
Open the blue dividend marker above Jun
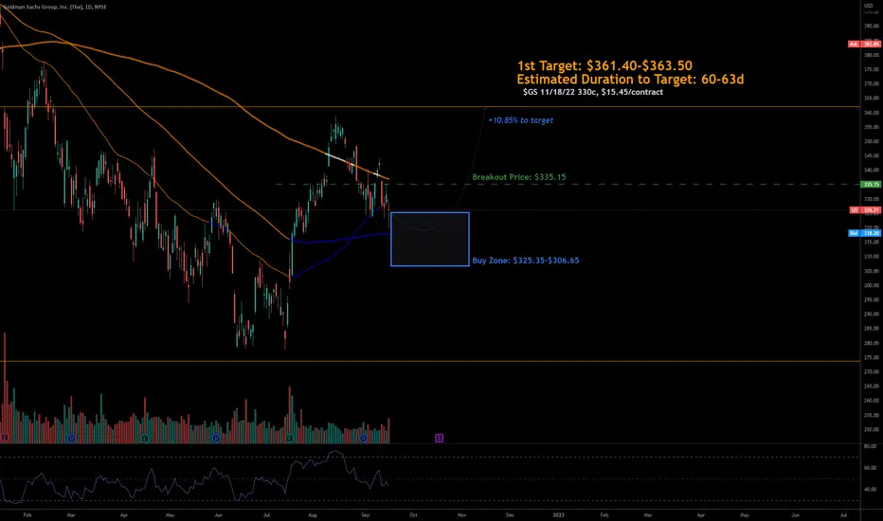tap(216, 439)
